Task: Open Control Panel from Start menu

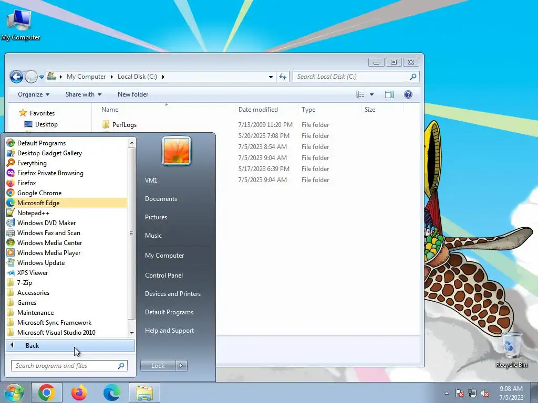Action: coord(164,275)
